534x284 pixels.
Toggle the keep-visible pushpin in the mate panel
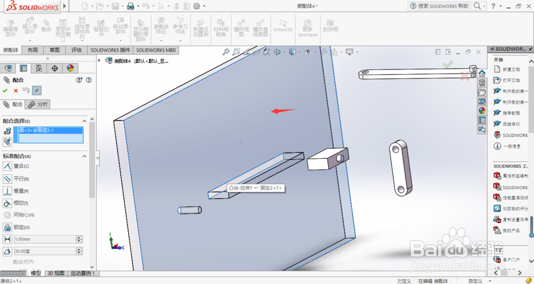click(x=36, y=91)
